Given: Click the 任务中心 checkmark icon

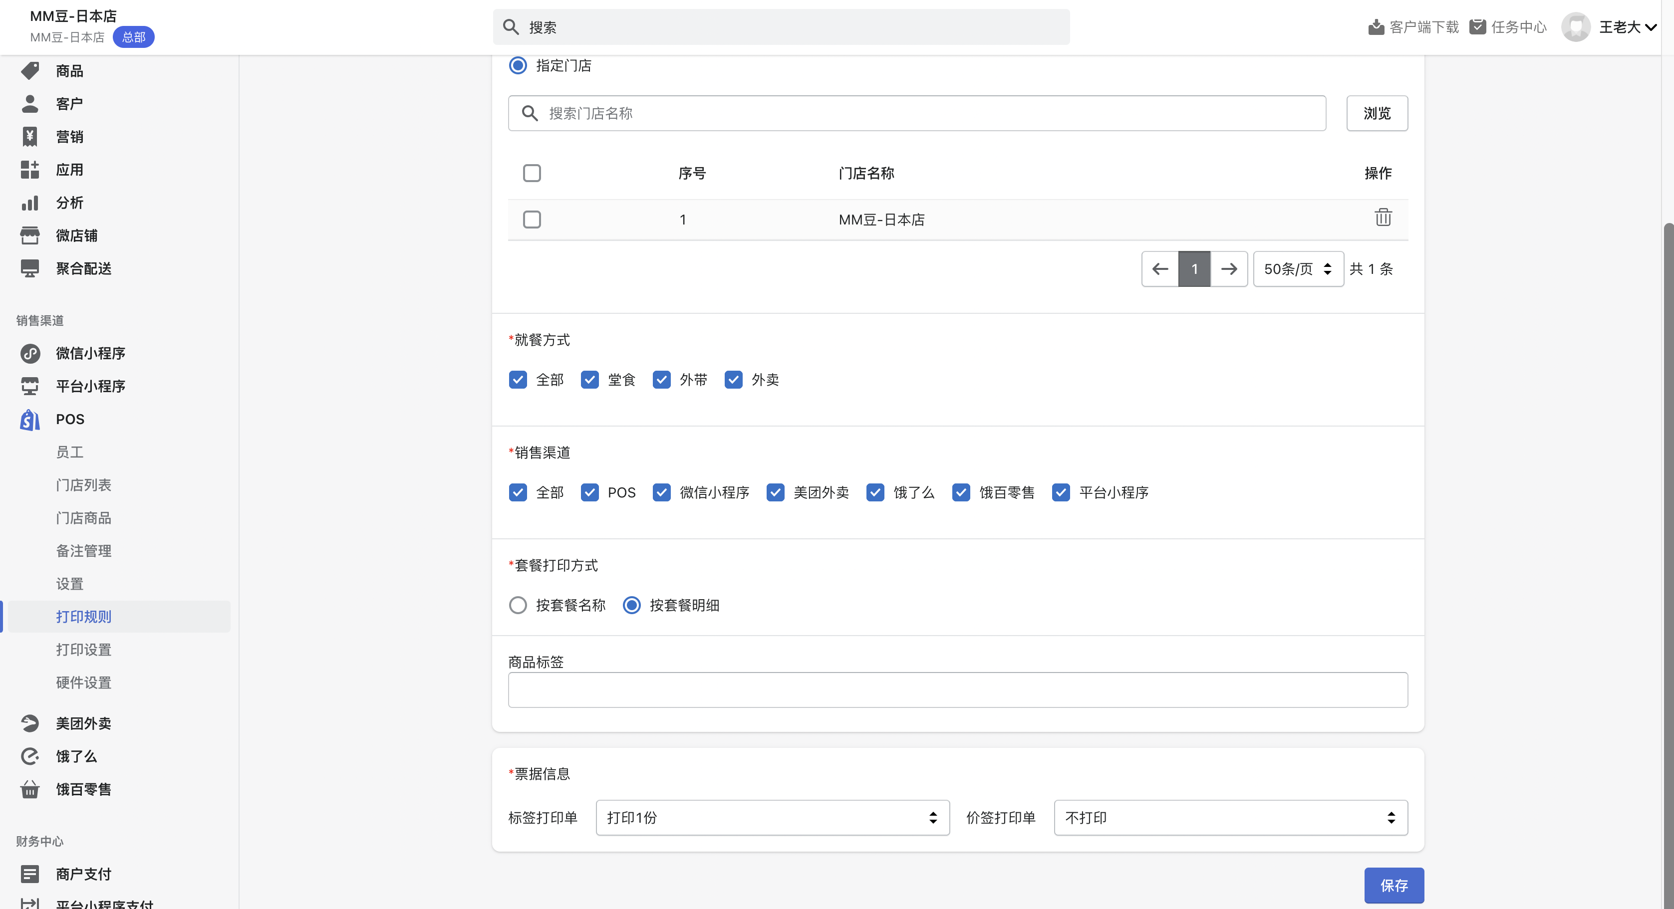Looking at the screenshot, I should (x=1478, y=26).
